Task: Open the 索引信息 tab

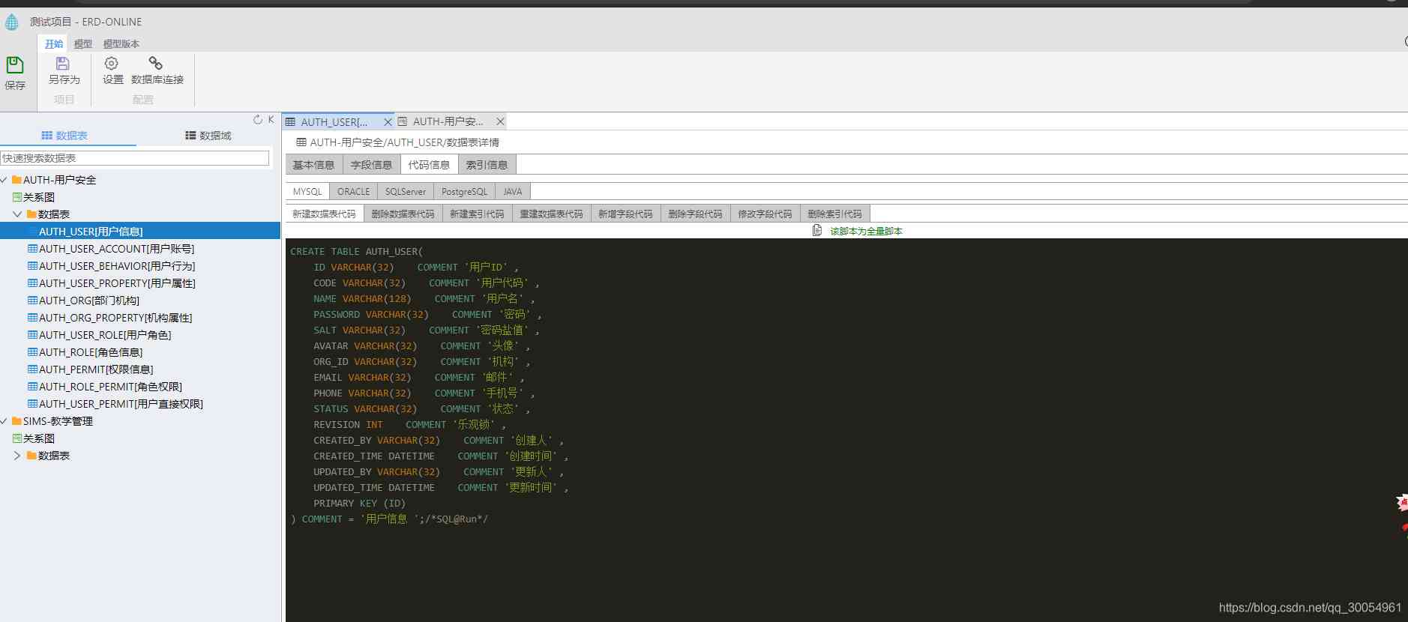Action: pyautogui.click(x=487, y=165)
